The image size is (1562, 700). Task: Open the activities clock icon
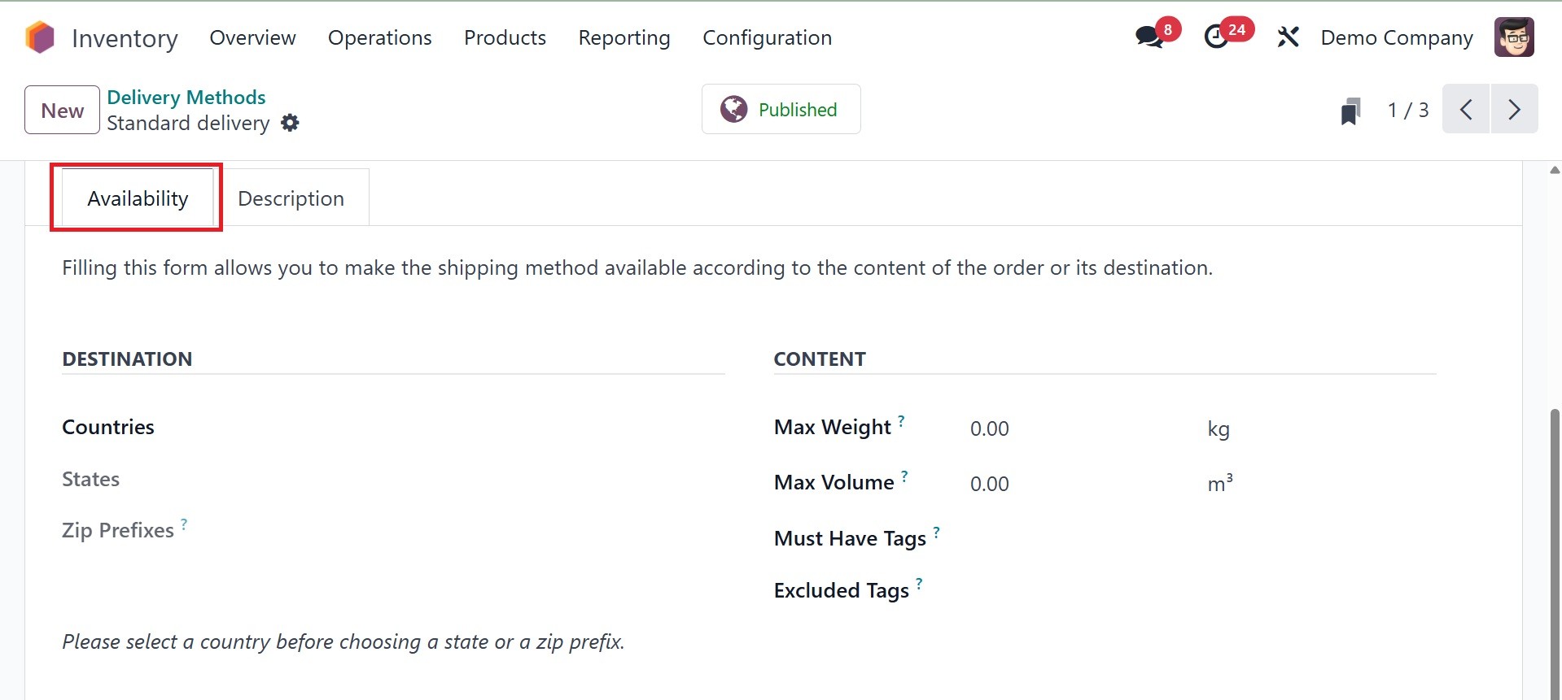[x=1216, y=37]
